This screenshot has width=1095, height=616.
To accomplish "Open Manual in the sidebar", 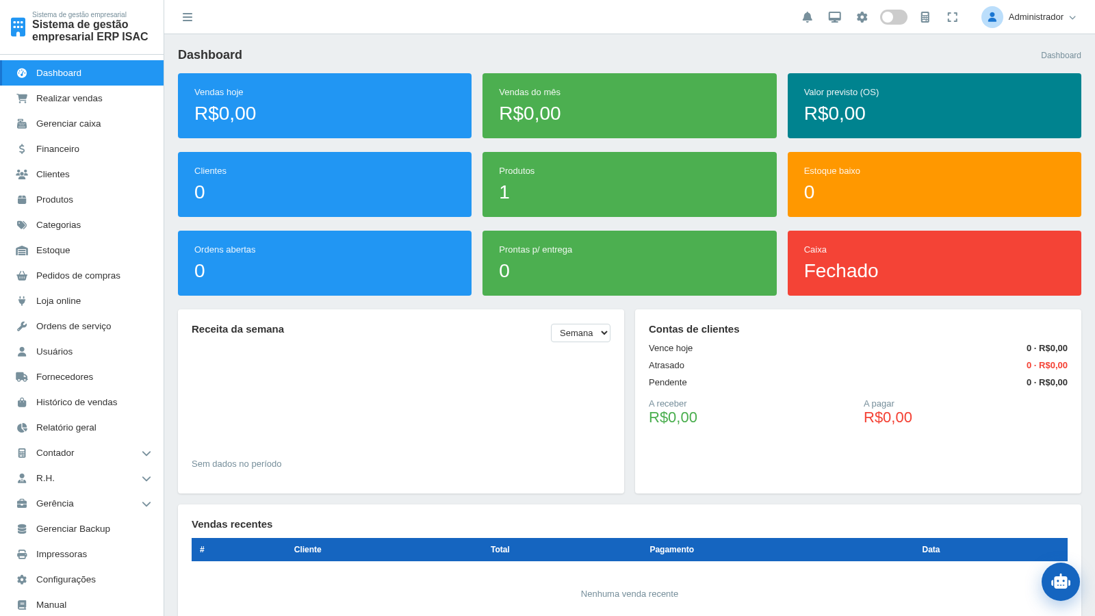I will [82, 604].
